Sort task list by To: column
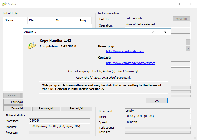This screenshot has height=140, width=197. pyautogui.click(x=66, y=20)
